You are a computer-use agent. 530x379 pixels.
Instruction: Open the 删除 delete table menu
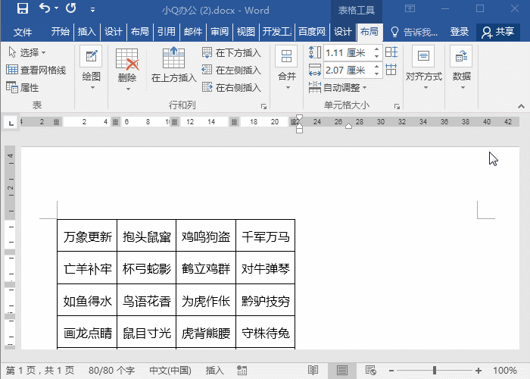pos(127,70)
